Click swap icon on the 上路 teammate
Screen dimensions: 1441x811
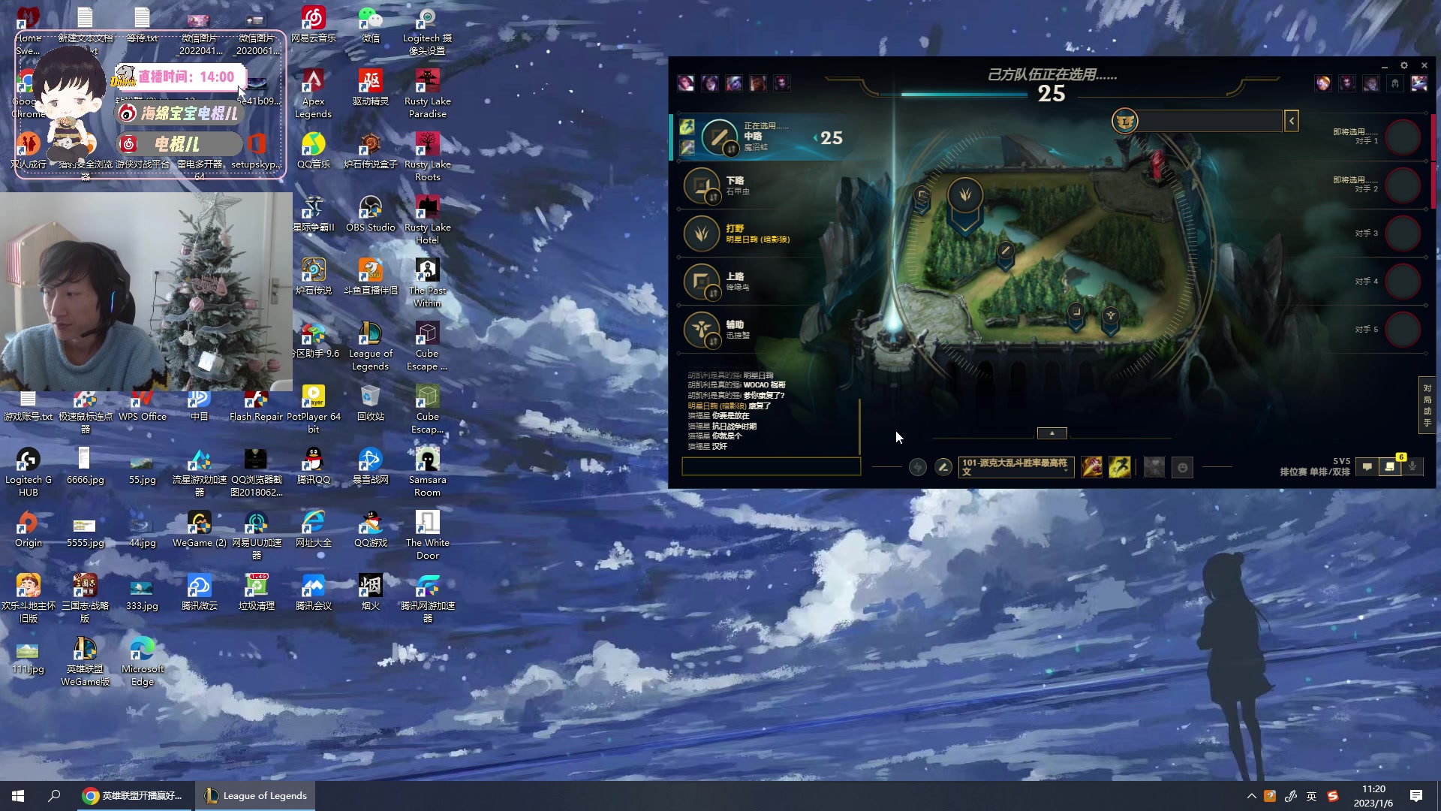point(713,293)
